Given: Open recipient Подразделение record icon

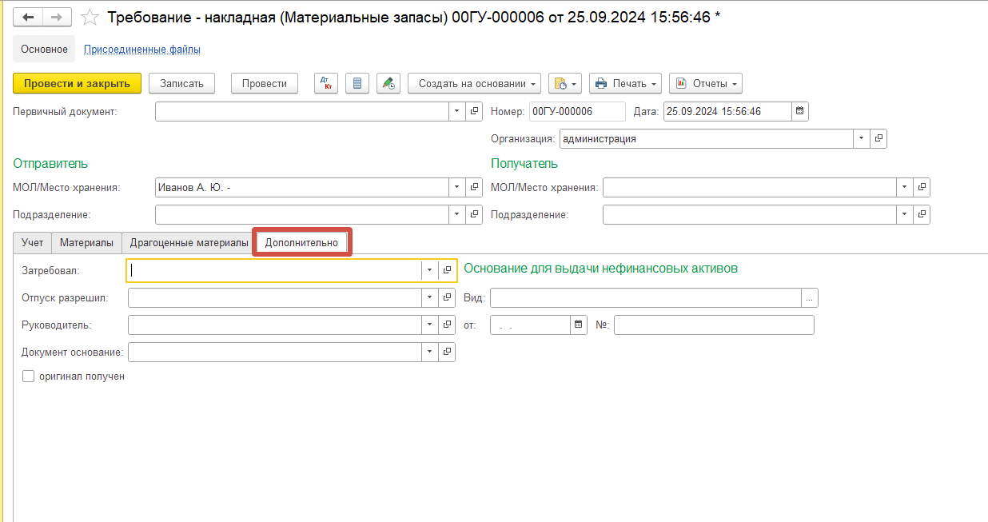Looking at the screenshot, I should pyautogui.click(x=922, y=215).
